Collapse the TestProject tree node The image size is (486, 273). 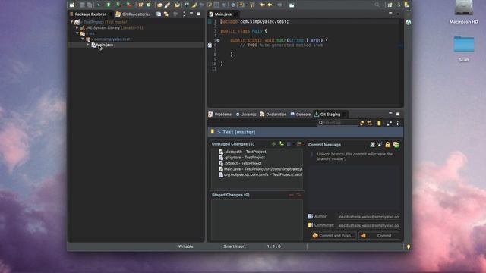pyautogui.click(x=72, y=22)
